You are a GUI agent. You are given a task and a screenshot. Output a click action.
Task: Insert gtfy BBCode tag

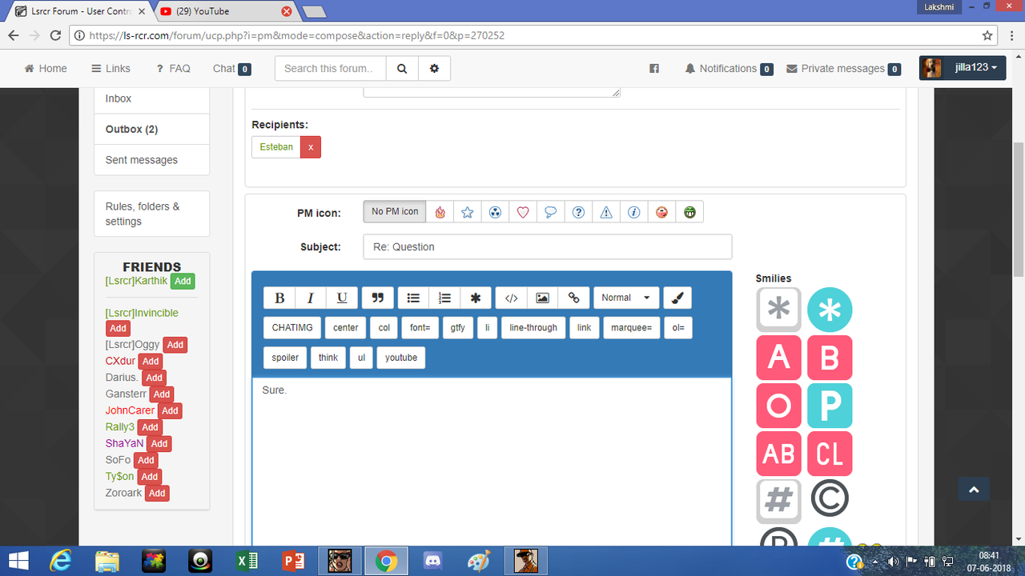click(x=458, y=328)
